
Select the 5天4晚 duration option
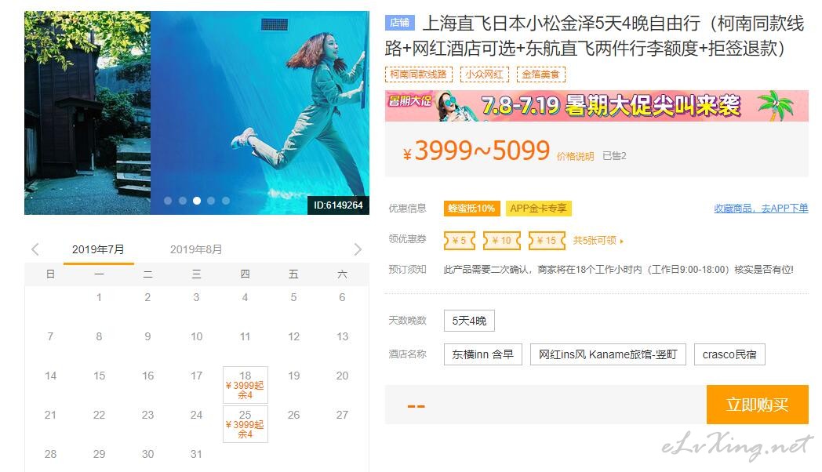click(469, 321)
